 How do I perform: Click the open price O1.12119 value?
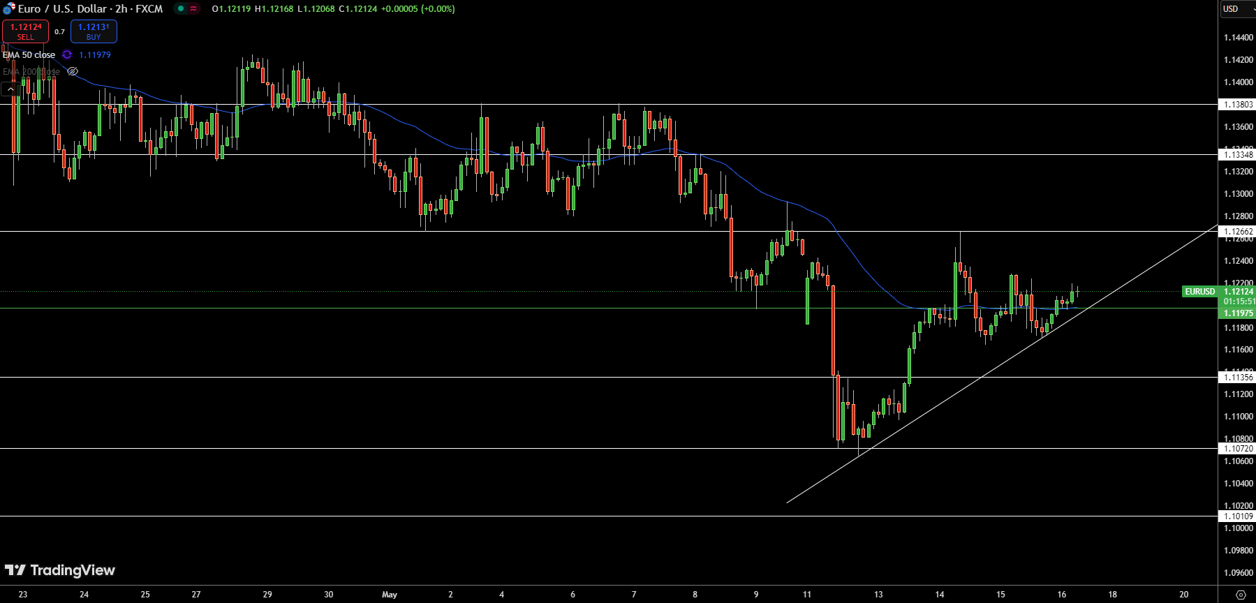click(x=231, y=9)
